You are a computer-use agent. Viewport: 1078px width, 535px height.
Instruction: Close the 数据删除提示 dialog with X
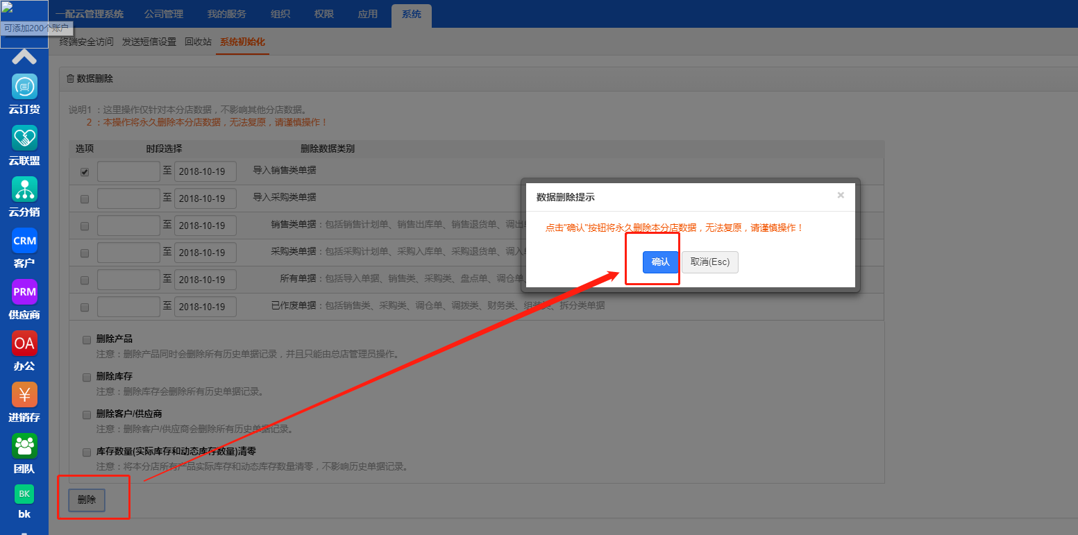click(x=841, y=196)
